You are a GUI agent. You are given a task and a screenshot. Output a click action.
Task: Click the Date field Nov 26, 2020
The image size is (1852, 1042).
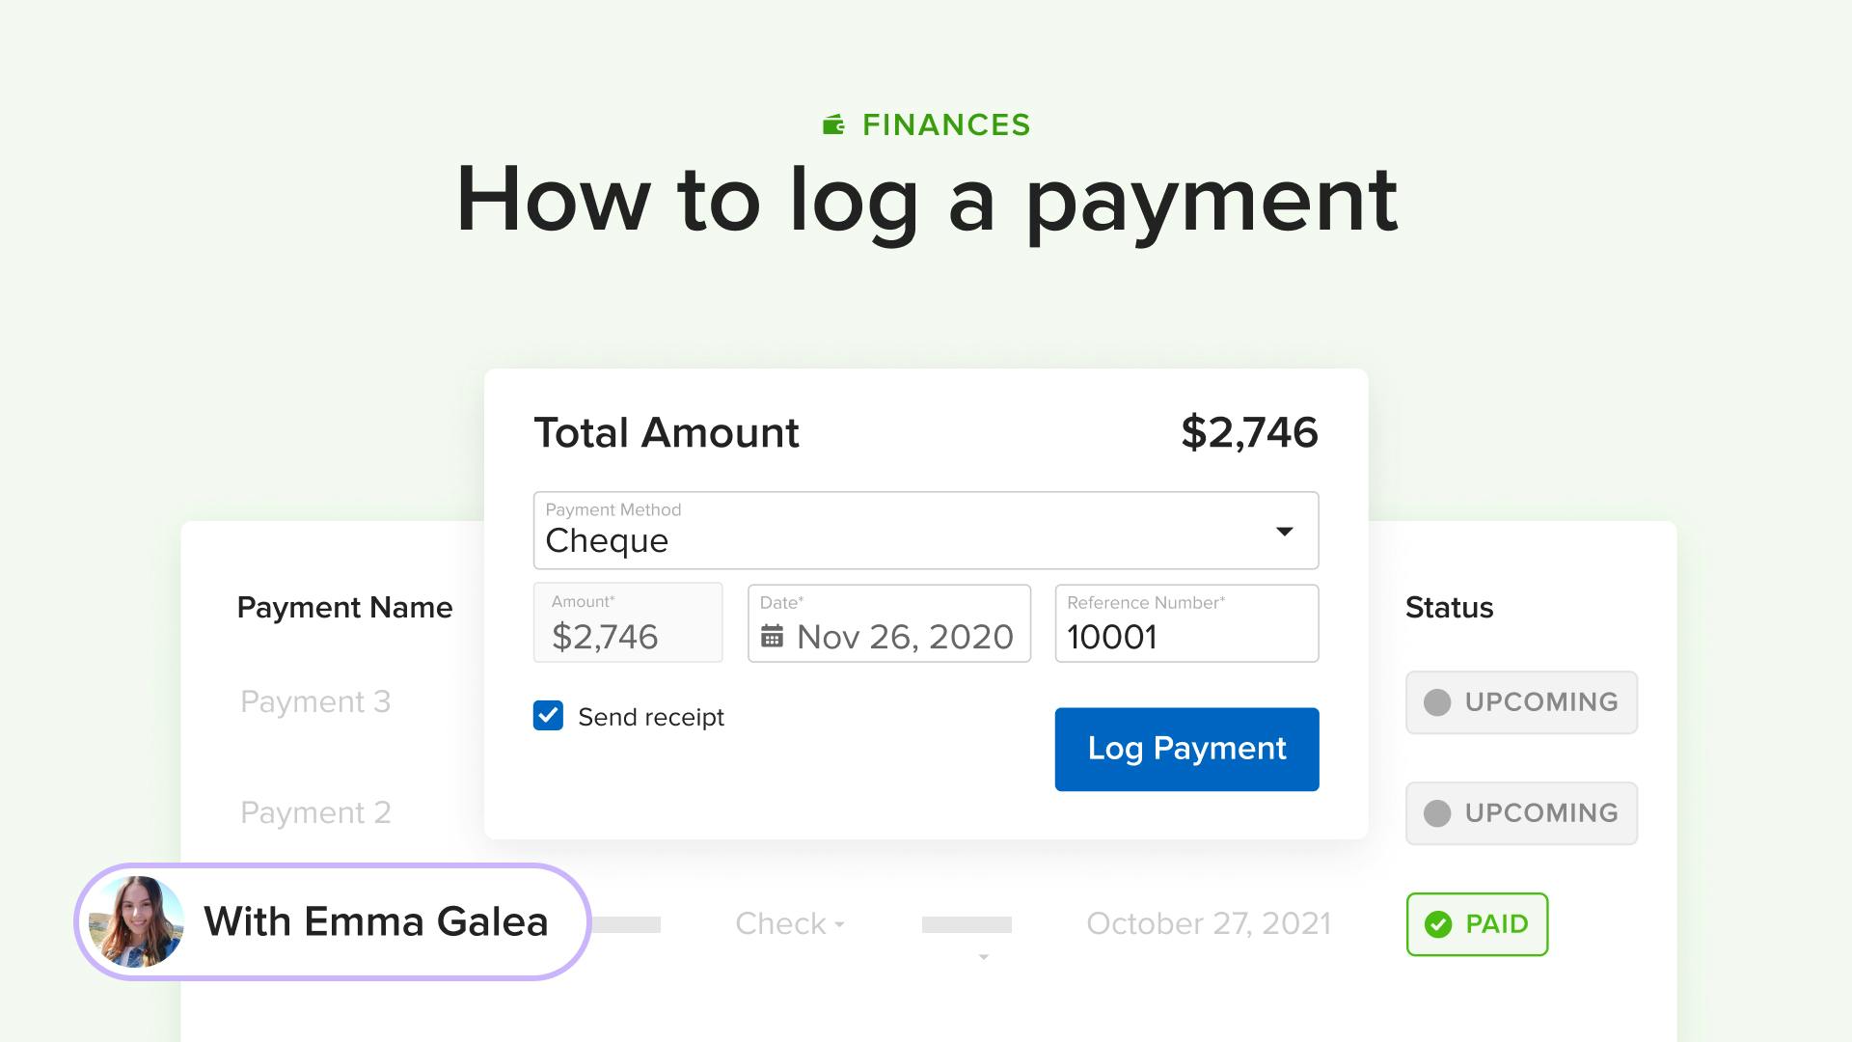889,623
